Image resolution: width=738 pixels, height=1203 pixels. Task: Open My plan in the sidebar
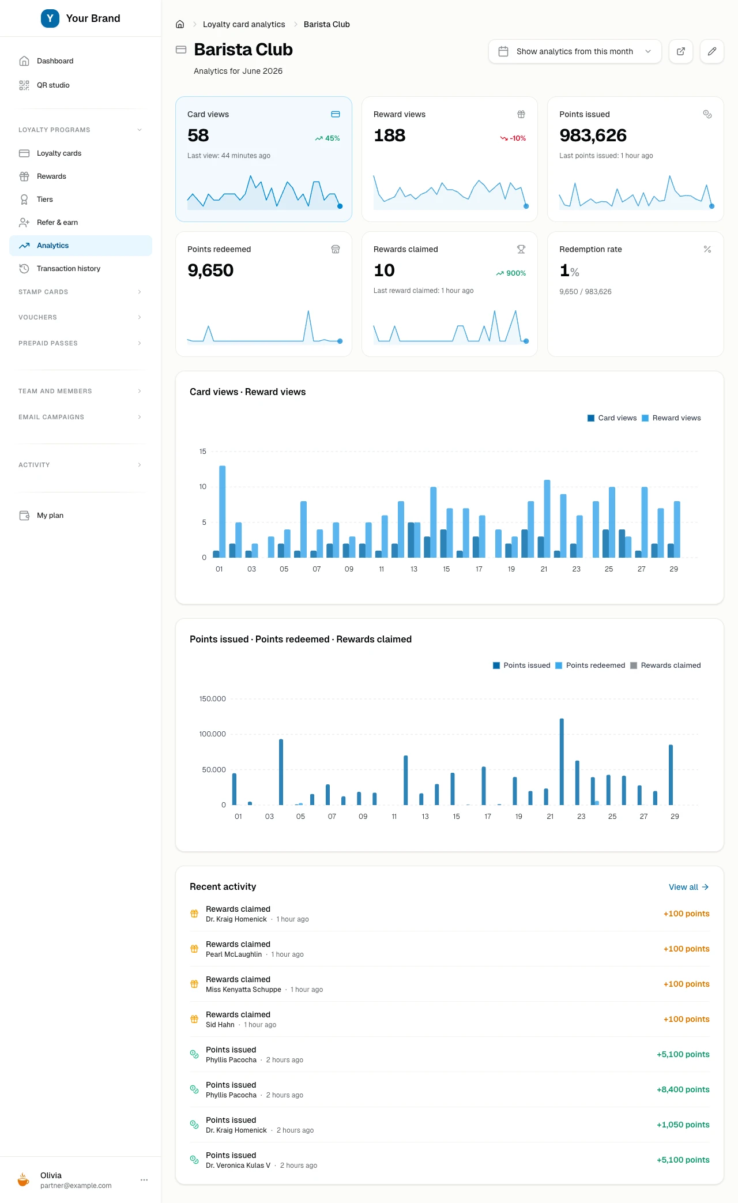pyautogui.click(x=81, y=515)
